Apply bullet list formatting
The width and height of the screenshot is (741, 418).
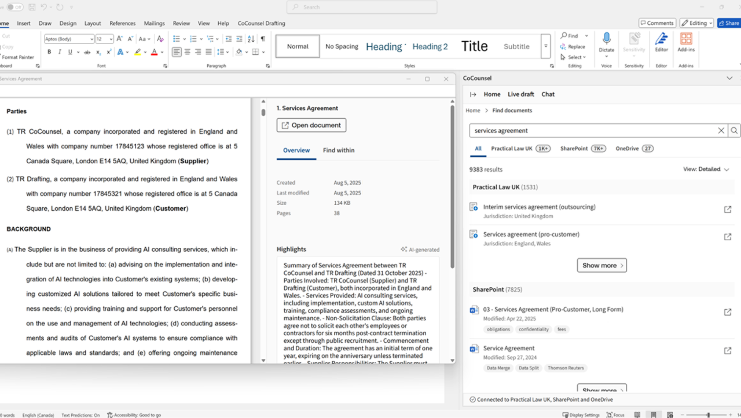coord(177,39)
